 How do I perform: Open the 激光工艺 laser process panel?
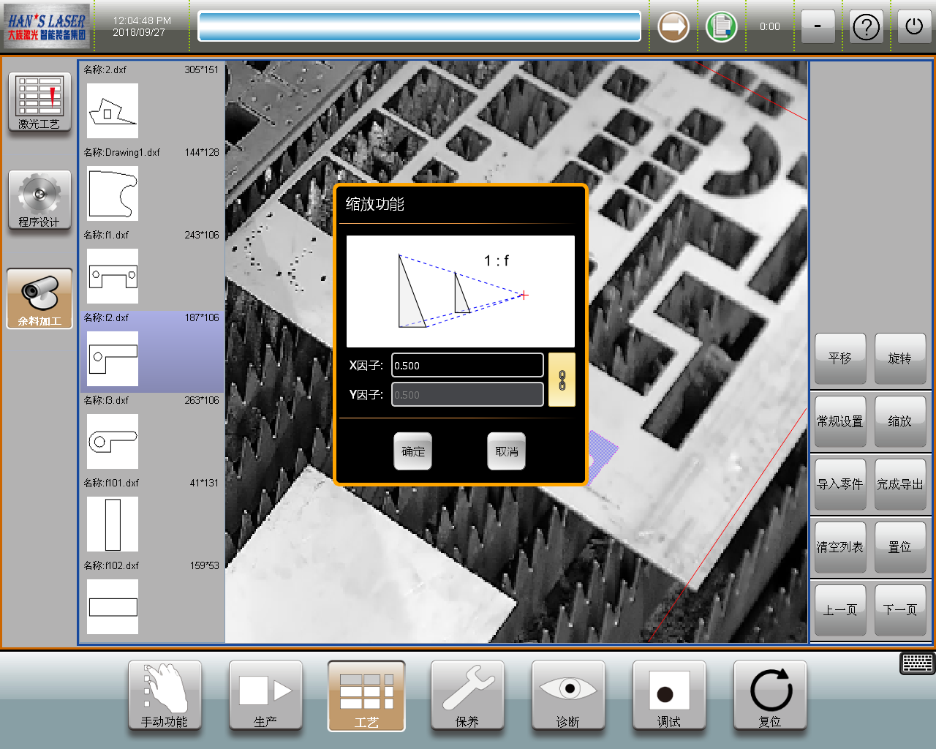pos(39,102)
